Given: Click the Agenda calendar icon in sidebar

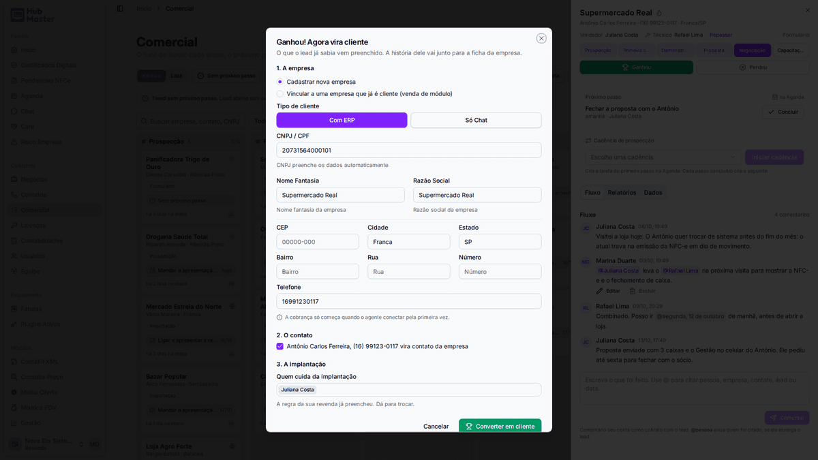Looking at the screenshot, I should pyautogui.click(x=14, y=96).
